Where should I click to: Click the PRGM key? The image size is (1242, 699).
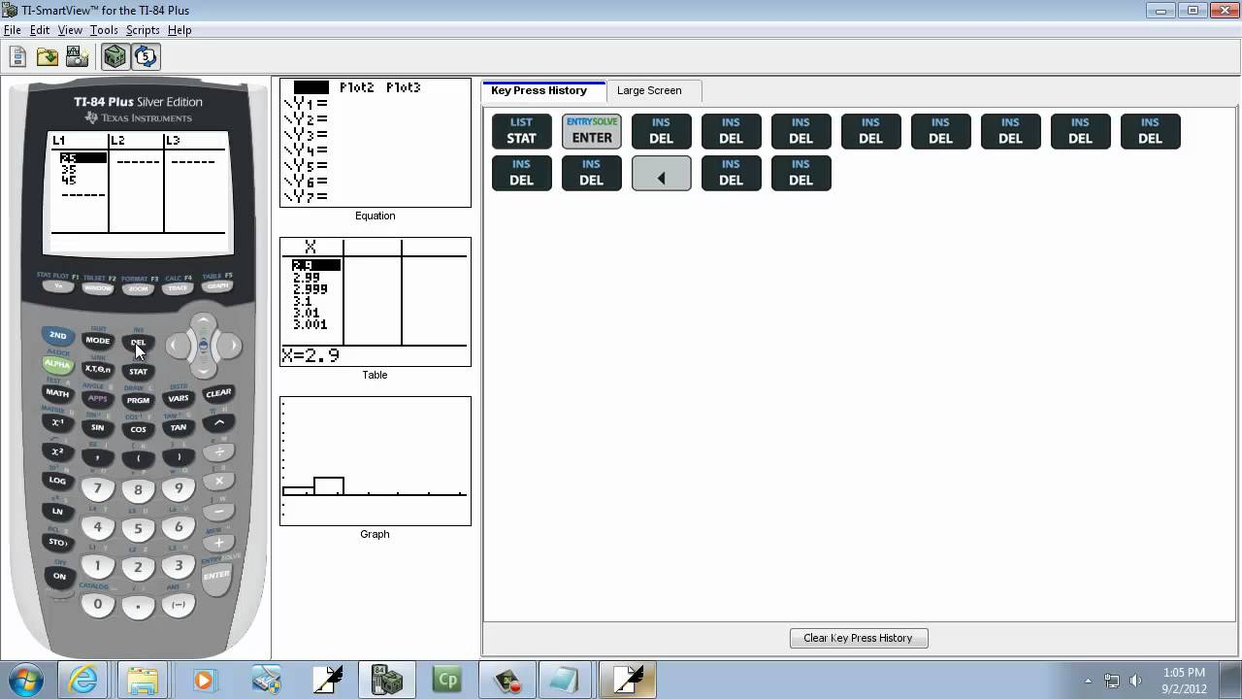(x=138, y=400)
